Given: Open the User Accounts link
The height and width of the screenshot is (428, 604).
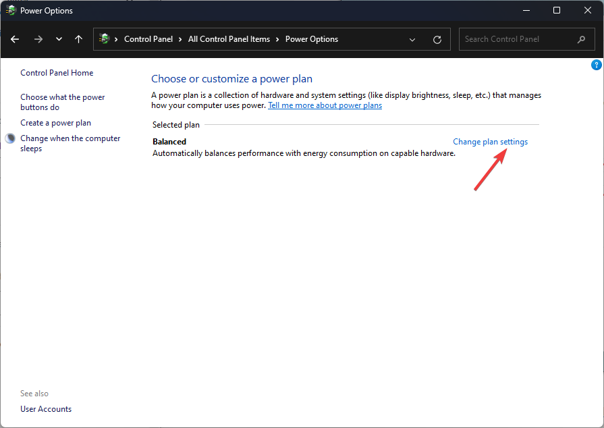Looking at the screenshot, I should 46,409.
